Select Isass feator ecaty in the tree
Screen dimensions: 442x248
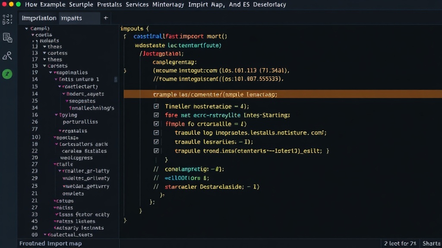click(84, 214)
